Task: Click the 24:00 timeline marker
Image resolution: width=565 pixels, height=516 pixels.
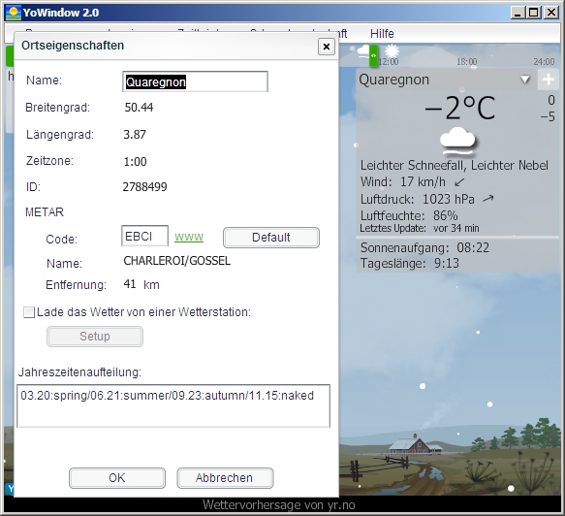Action: tap(544, 62)
